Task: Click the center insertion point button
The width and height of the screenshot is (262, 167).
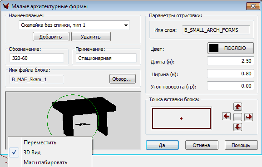Action: 237,117
